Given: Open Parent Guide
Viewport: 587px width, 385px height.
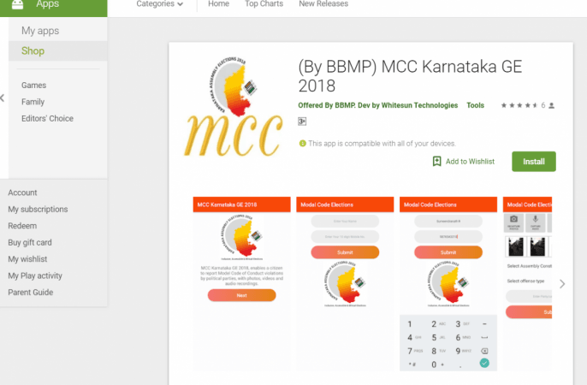Looking at the screenshot, I should pos(30,293).
